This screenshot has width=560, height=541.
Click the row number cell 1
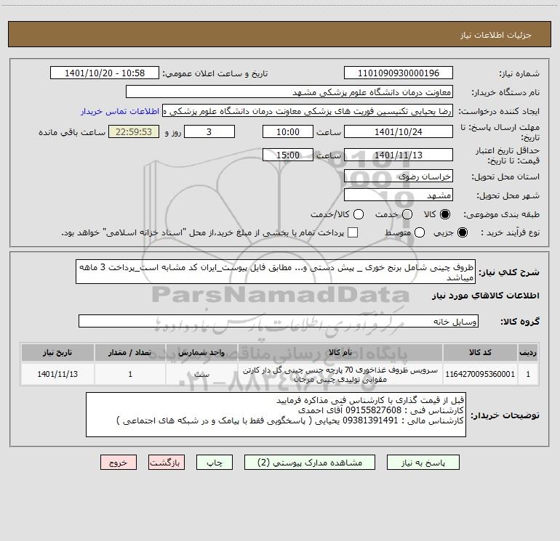[x=528, y=374]
